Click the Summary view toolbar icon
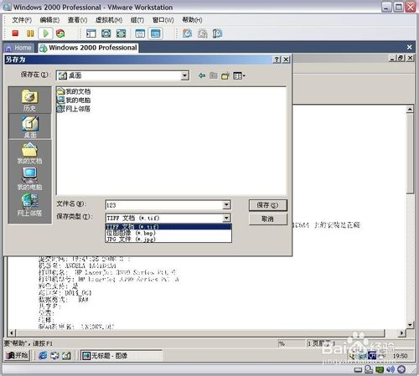Image resolution: width=419 pixels, height=376 pixels. click(x=140, y=33)
